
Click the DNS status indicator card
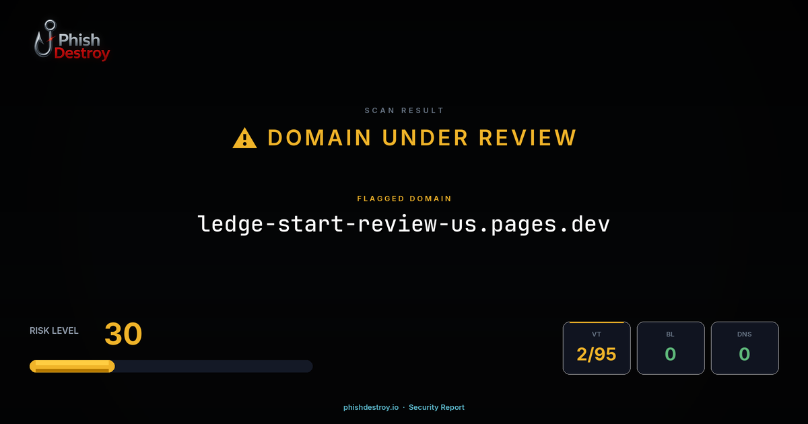(745, 348)
